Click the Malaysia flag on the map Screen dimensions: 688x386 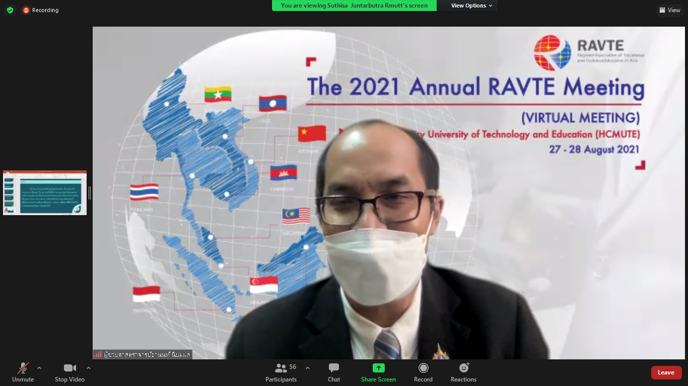[296, 216]
